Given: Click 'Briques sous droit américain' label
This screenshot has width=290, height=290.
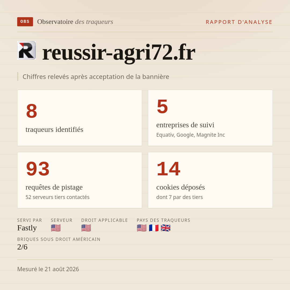Looking at the screenshot, I should pyautogui.click(x=59, y=239).
